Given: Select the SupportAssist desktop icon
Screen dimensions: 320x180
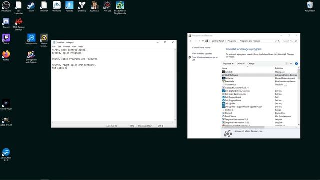Looking at the screenshot, I should click(x=31, y=39).
